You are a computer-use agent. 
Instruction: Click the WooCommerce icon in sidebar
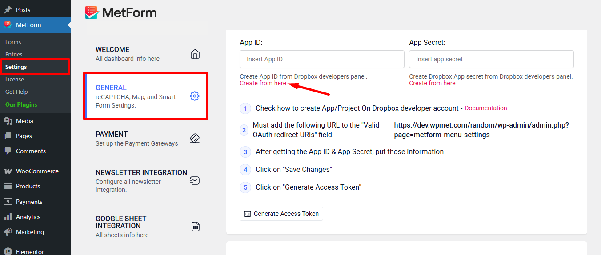point(8,171)
